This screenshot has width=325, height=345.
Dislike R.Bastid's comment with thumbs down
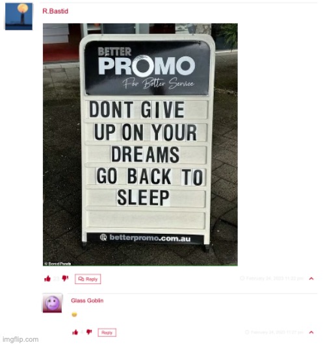[65, 279]
